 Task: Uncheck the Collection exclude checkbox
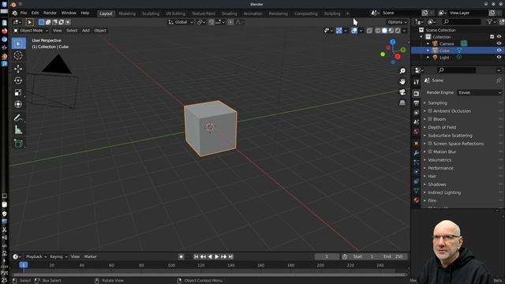(492, 37)
